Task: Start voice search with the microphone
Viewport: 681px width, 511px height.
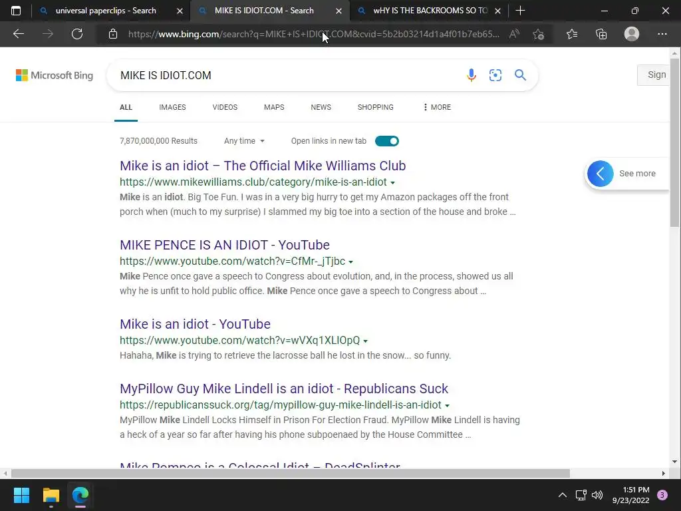Action: pyautogui.click(x=472, y=75)
